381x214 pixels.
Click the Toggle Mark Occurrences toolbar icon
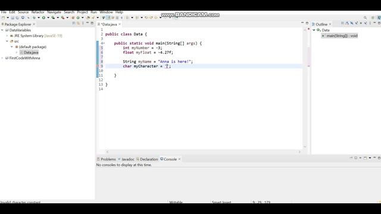[x=108, y=18]
